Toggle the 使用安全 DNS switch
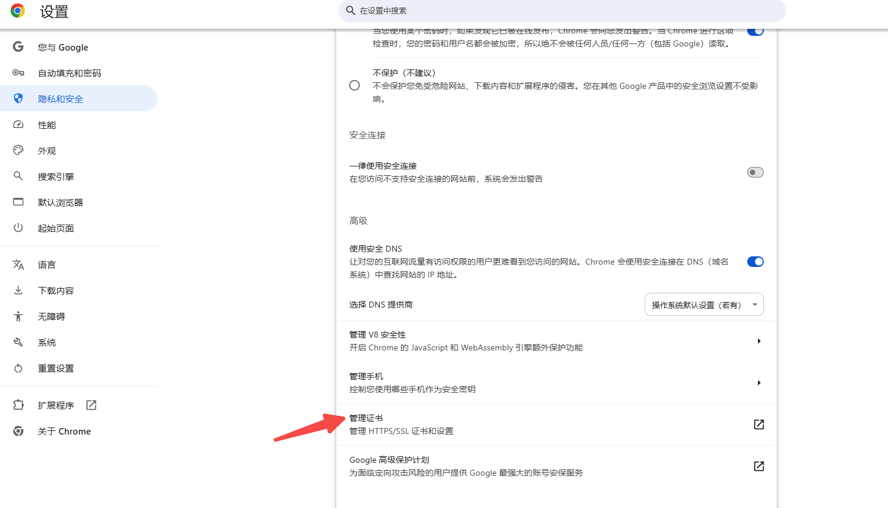This screenshot has width=888, height=508. click(756, 262)
